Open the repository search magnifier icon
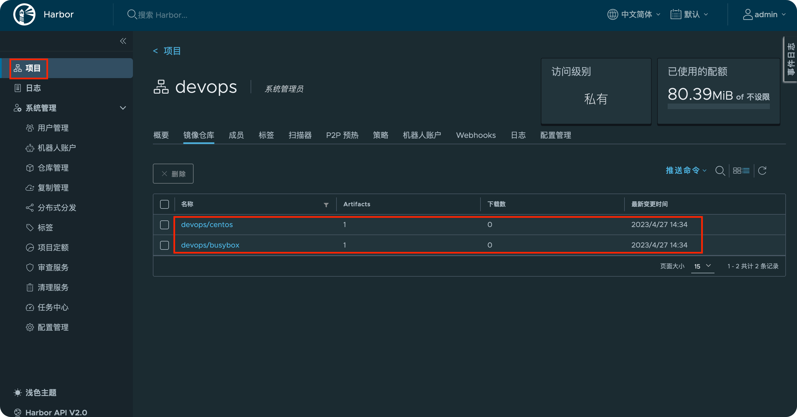This screenshot has width=797, height=417. [x=720, y=171]
